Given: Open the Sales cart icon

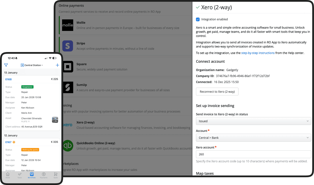Looking at the screenshot, I should click(55, 174).
